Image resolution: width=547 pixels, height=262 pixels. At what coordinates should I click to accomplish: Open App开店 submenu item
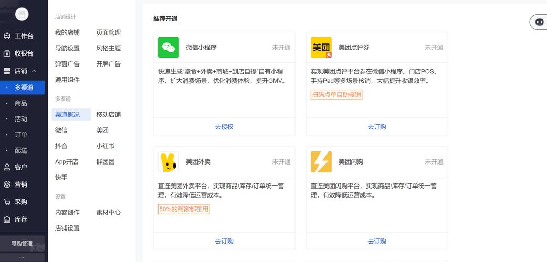tap(67, 162)
